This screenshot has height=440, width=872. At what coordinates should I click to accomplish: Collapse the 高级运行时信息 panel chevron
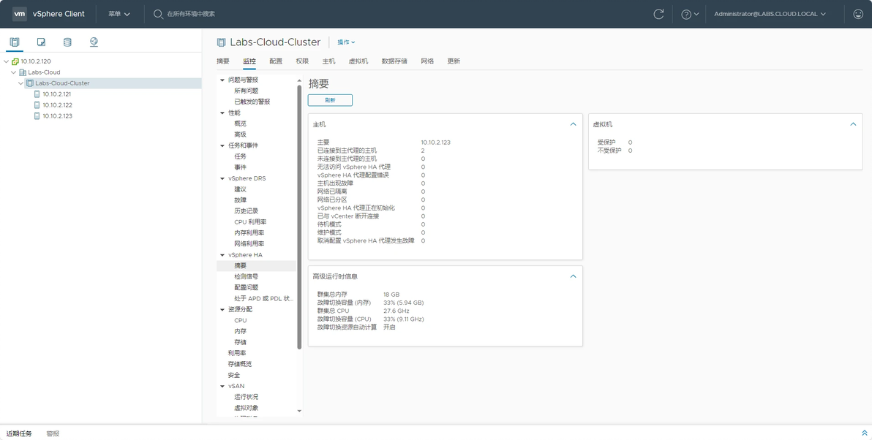(x=574, y=276)
